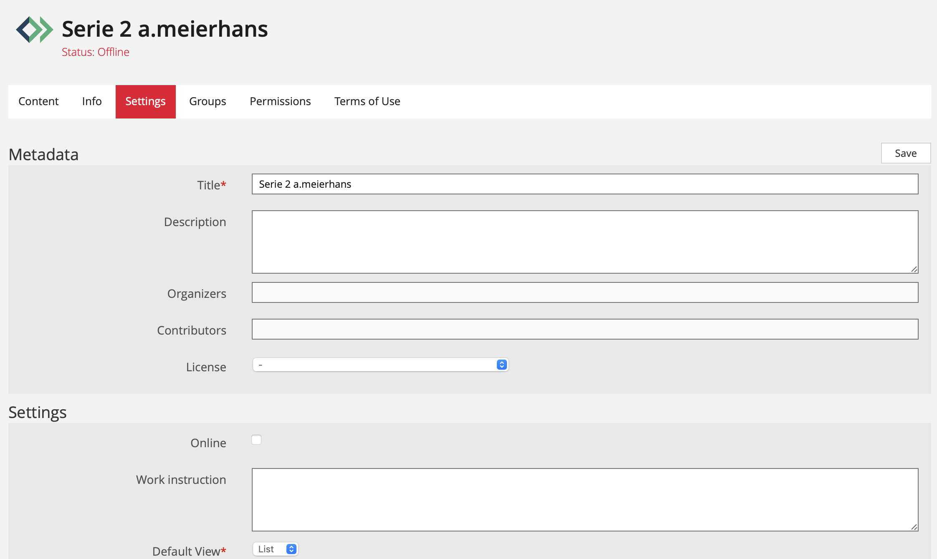Click the Organizers field

(x=585, y=292)
